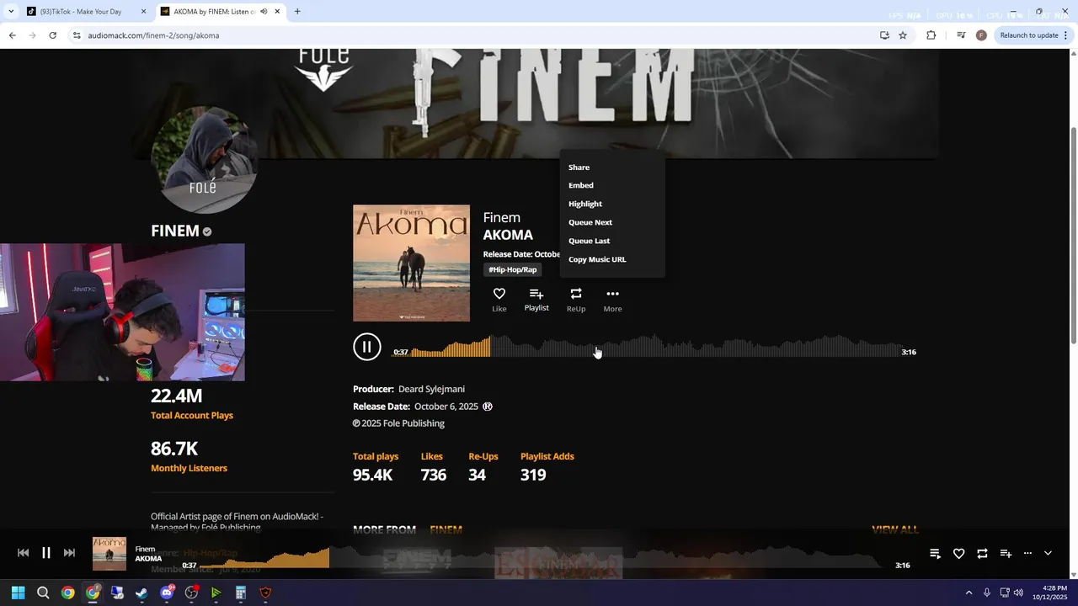
Task: Skip to next track in bottom player
Action: [x=70, y=553]
